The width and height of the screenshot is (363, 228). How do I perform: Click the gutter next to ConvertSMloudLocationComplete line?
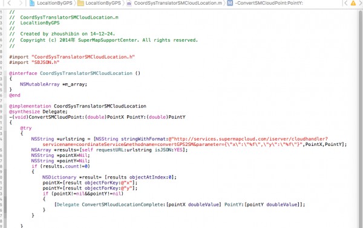point(2,204)
